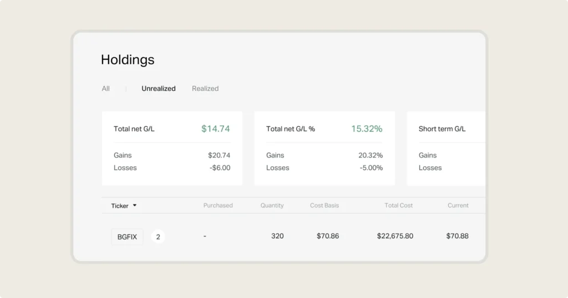Click the -5.00% losses percentage

[371, 168]
